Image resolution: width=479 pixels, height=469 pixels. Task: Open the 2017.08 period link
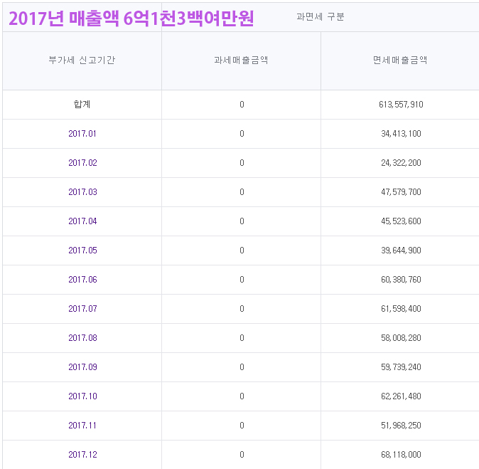click(x=82, y=338)
